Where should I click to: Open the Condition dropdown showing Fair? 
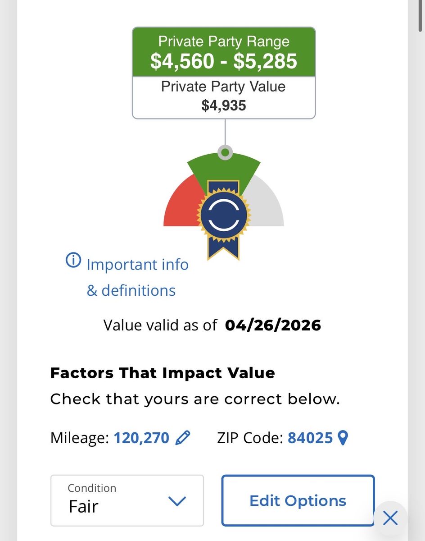pyautogui.click(x=127, y=500)
